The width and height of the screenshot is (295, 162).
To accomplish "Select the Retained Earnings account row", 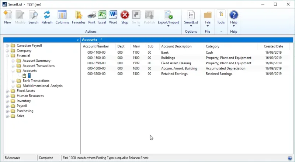I will [x=174, y=74].
